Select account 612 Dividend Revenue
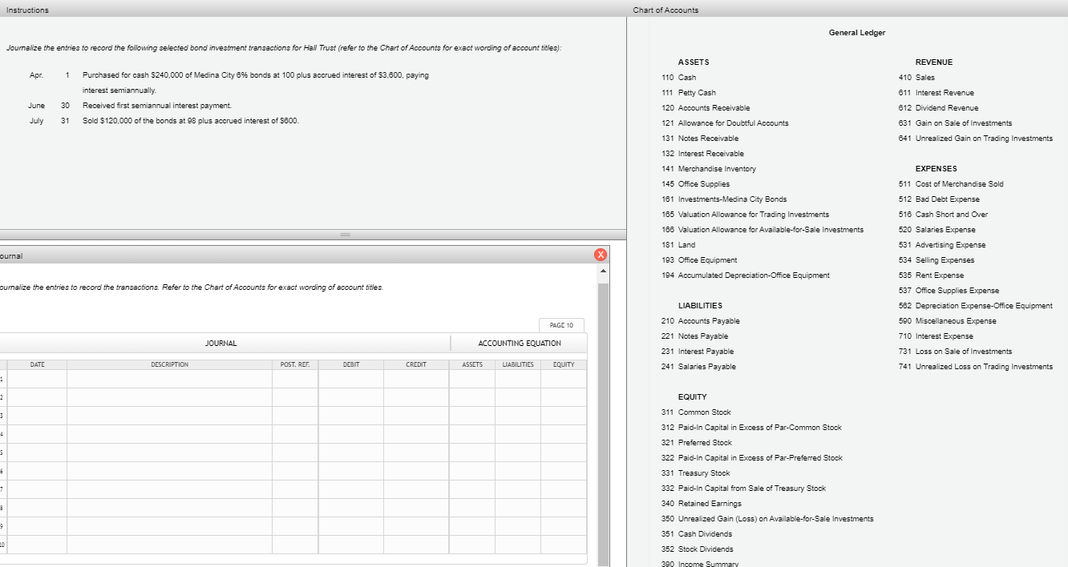 click(939, 108)
